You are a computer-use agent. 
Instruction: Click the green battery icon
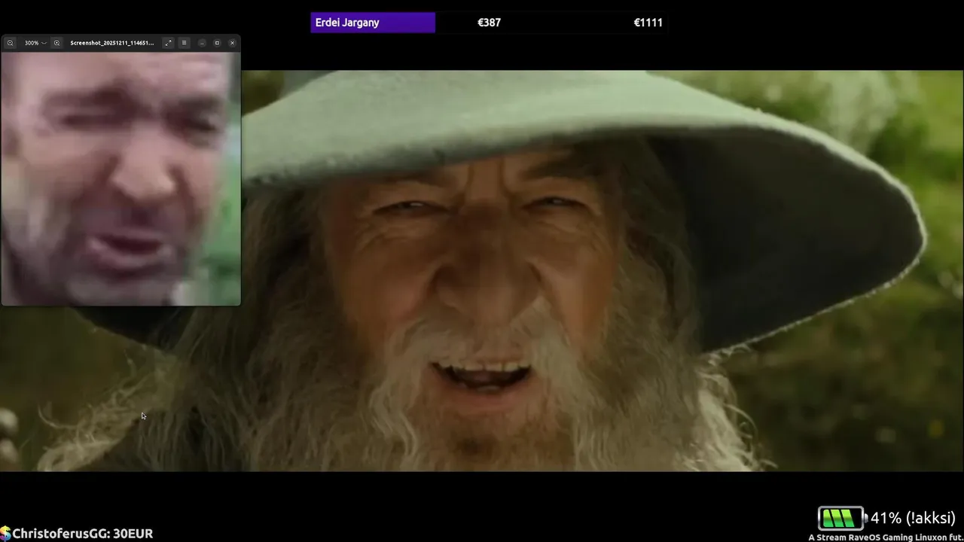[841, 518]
